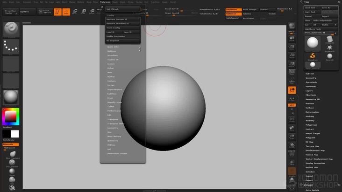Toggle the MultiDraw button
342x192 pixels.
pos(234,14)
